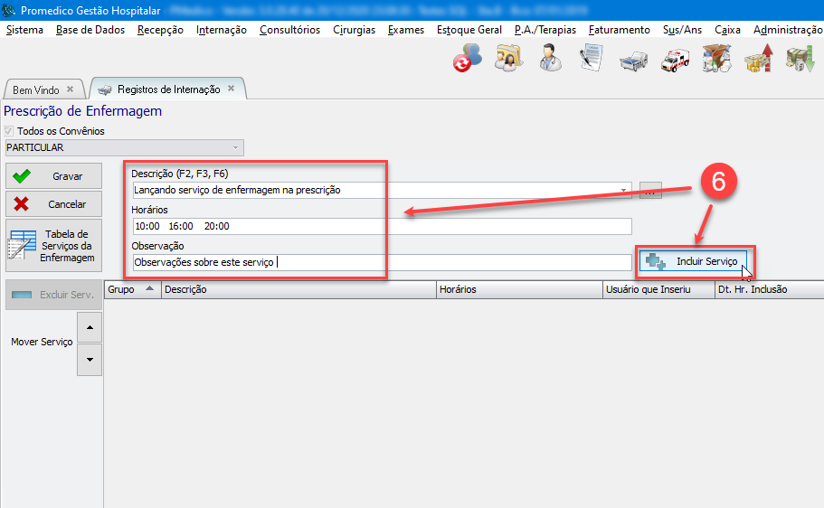Viewport: 824px width, 508px height.
Task: Click the switch user refresh icon
Action: click(469, 59)
